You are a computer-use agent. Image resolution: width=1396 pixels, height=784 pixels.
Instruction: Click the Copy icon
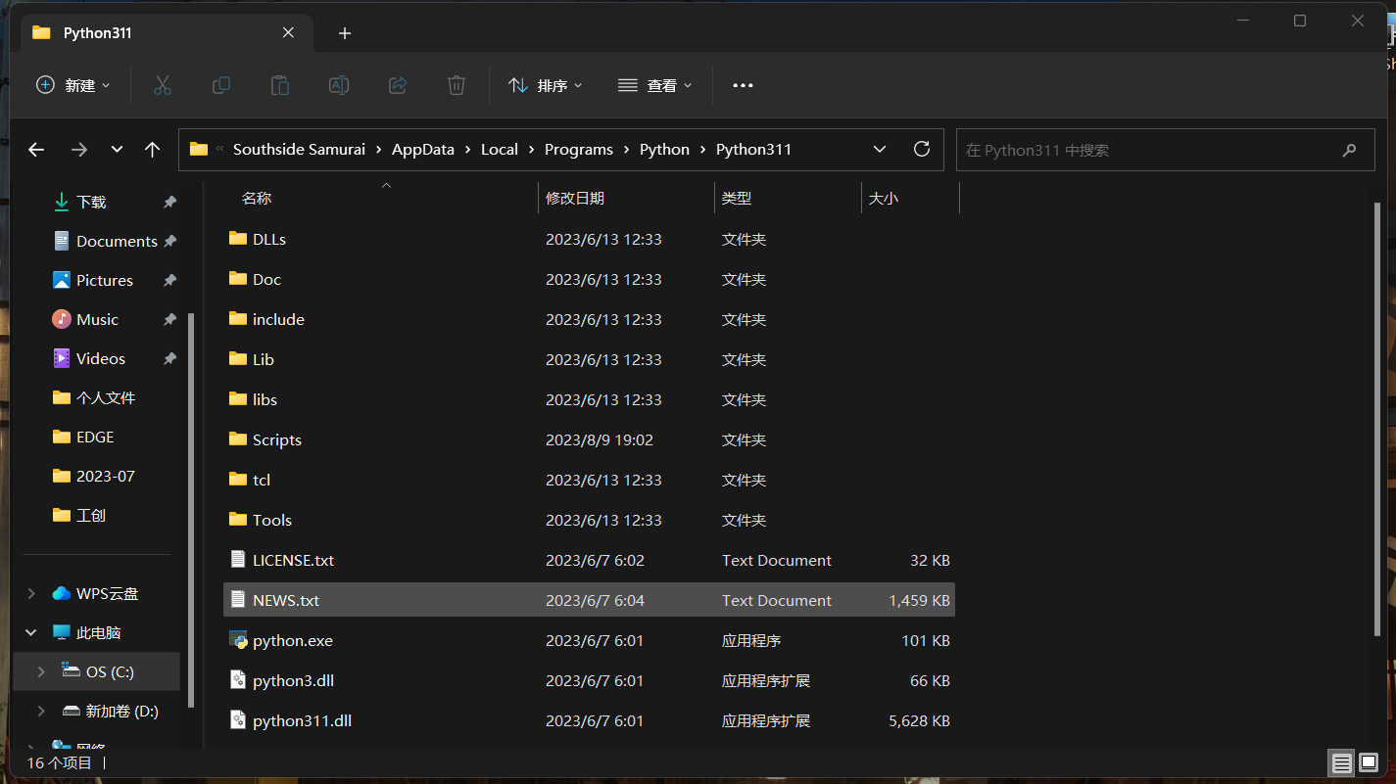(220, 85)
